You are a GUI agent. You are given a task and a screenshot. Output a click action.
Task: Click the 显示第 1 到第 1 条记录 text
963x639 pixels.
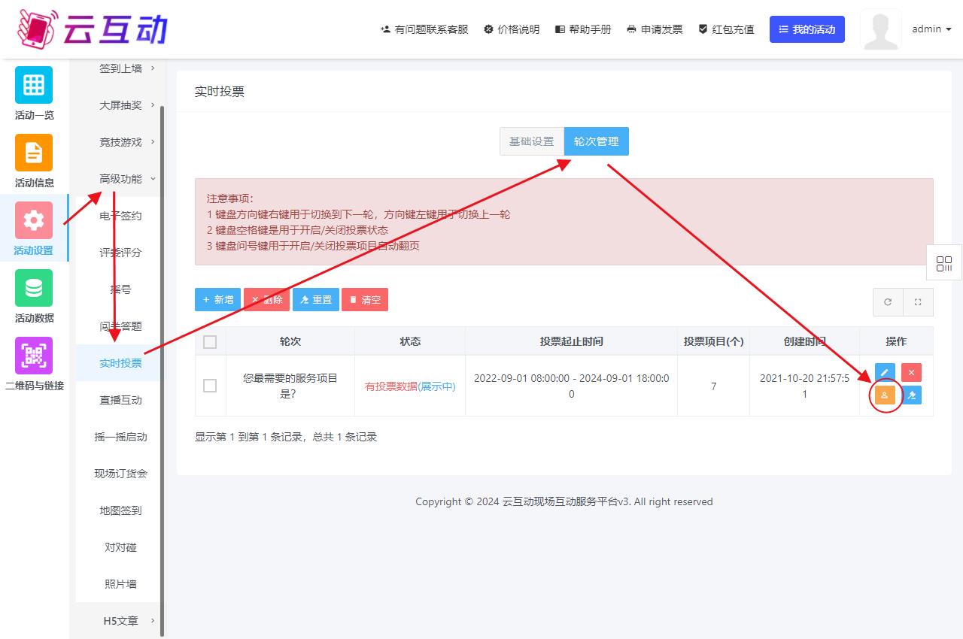[x=286, y=437]
